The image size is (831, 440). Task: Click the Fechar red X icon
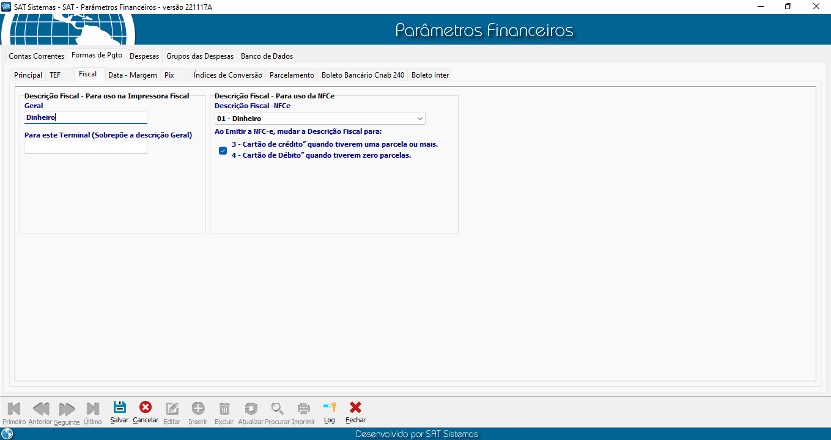355,408
